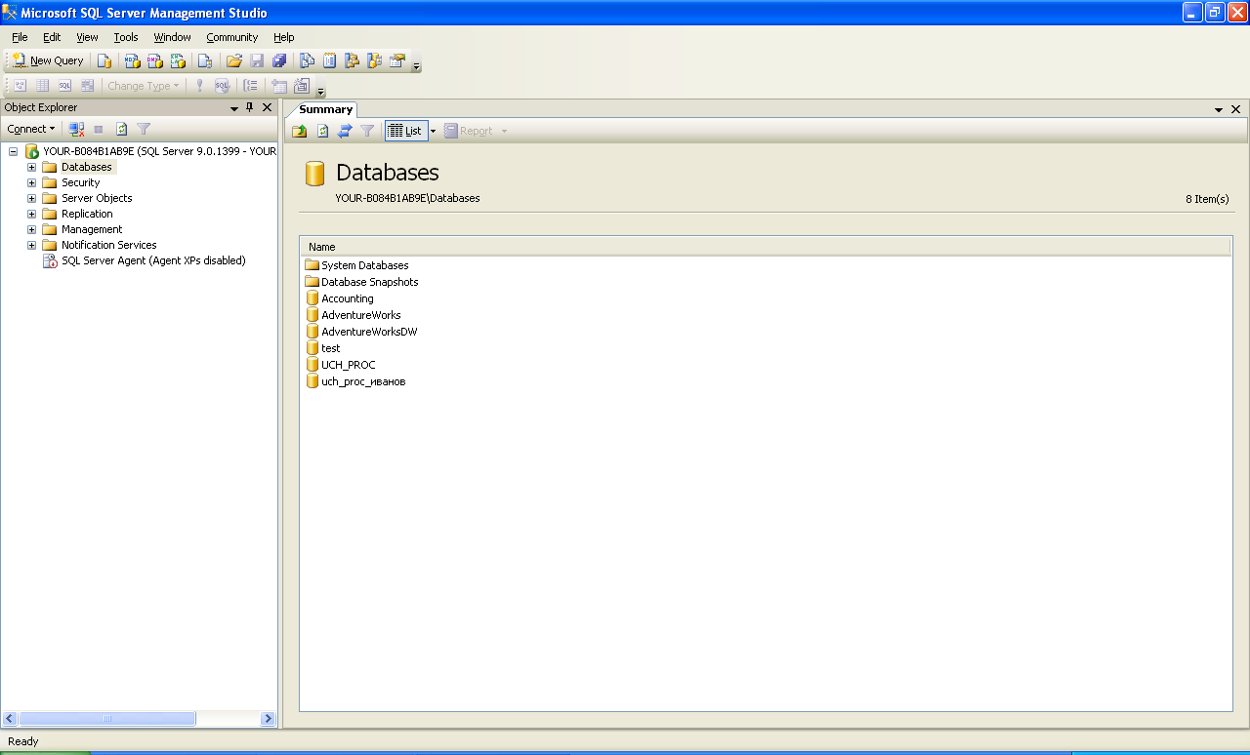Open the Tools menu
This screenshot has height=755, width=1250.
tap(126, 37)
